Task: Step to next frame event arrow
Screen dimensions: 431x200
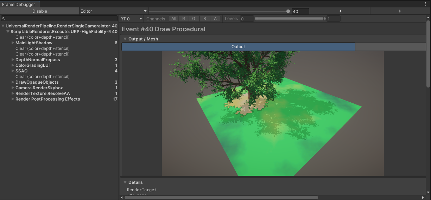Action: (400, 11)
